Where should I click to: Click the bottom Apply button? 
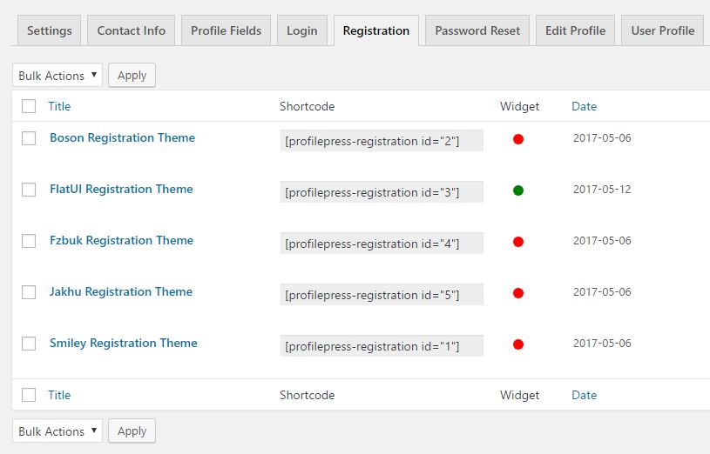(132, 431)
